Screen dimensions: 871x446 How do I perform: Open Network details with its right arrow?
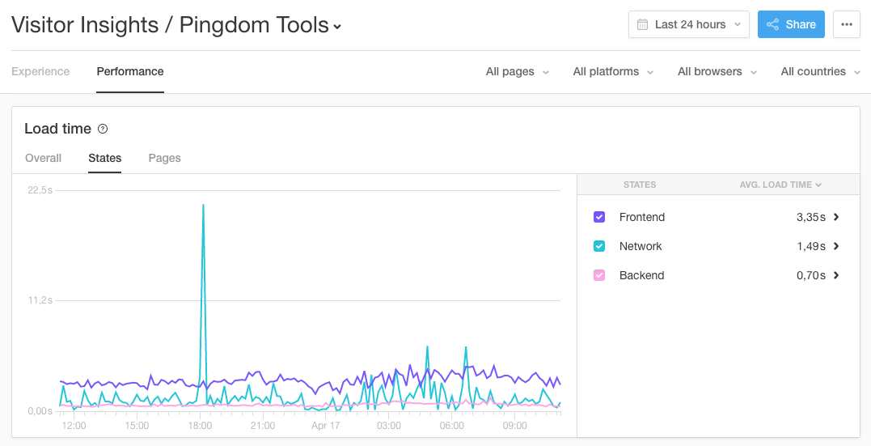click(836, 246)
